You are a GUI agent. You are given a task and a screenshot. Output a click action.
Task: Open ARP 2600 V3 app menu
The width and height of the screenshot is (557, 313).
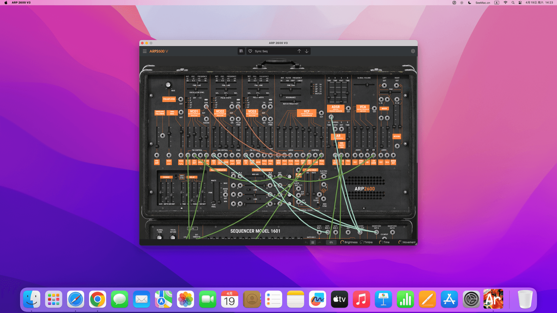21,3
